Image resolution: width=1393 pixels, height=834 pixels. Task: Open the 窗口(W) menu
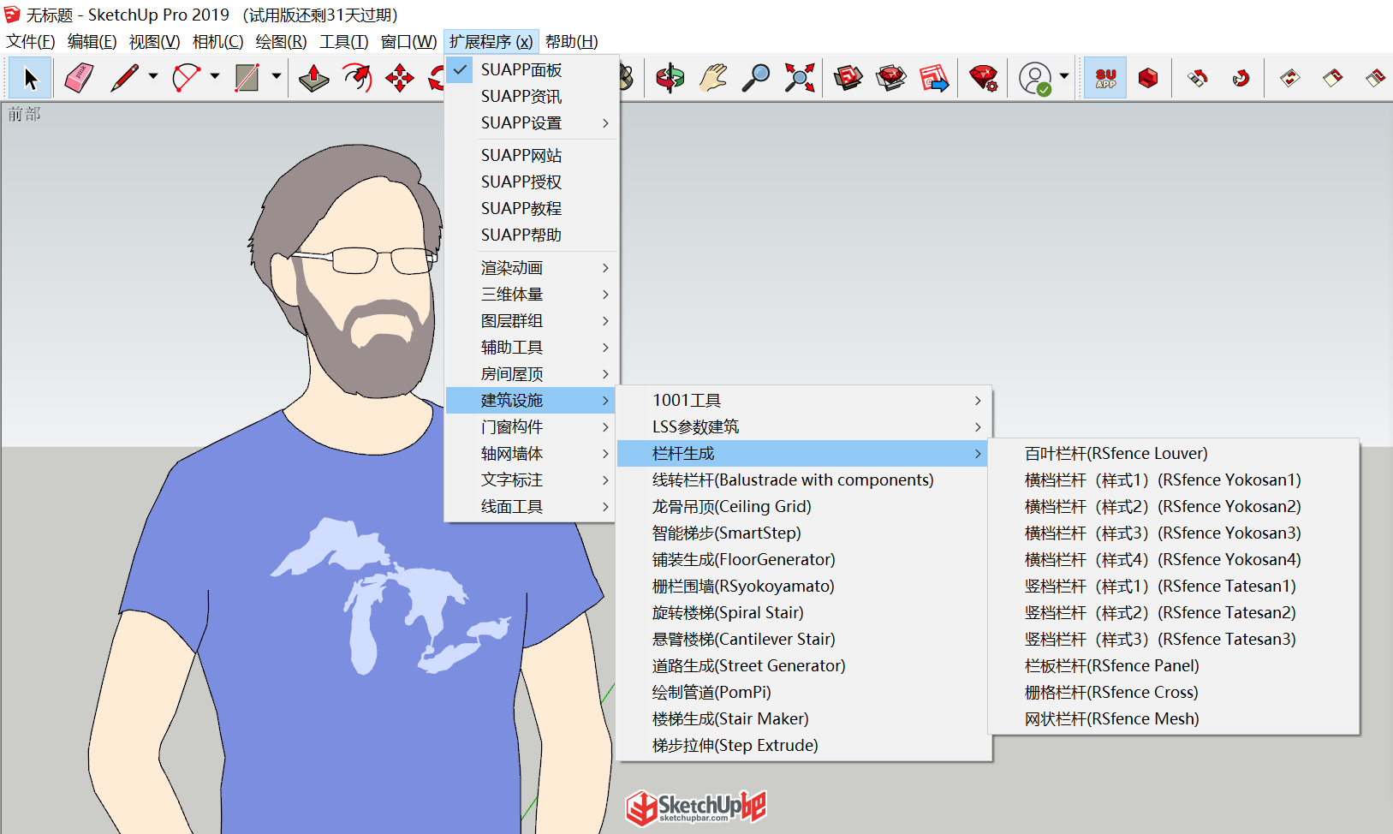tap(408, 41)
